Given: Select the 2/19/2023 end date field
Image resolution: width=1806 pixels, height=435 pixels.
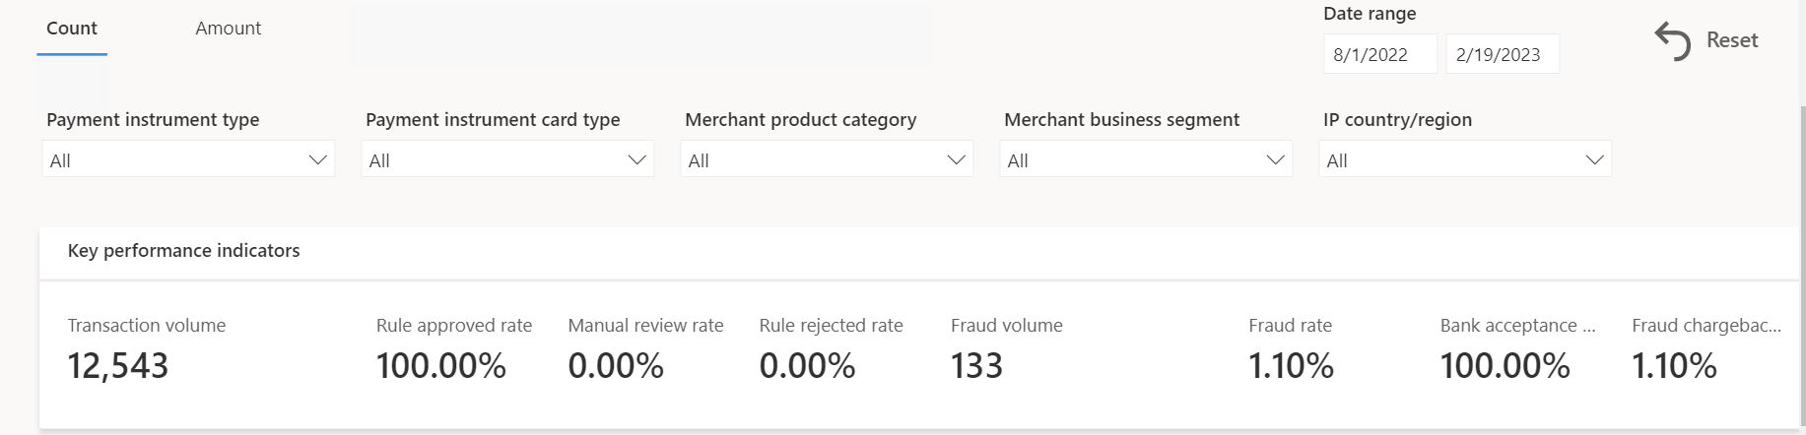Looking at the screenshot, I should click(1502, 54).
